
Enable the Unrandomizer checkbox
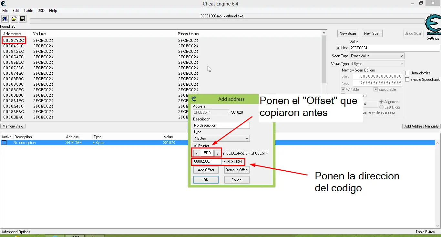pyautogui.click(x=407, y=73)
